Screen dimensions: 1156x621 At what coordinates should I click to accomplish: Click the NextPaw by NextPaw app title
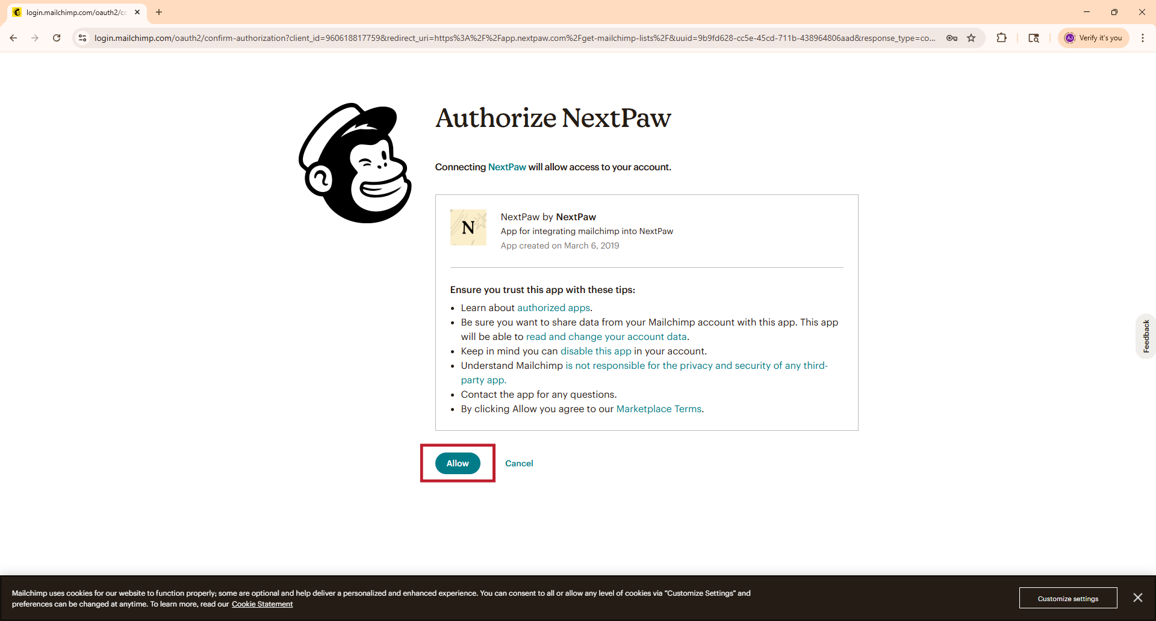point(548,217)
